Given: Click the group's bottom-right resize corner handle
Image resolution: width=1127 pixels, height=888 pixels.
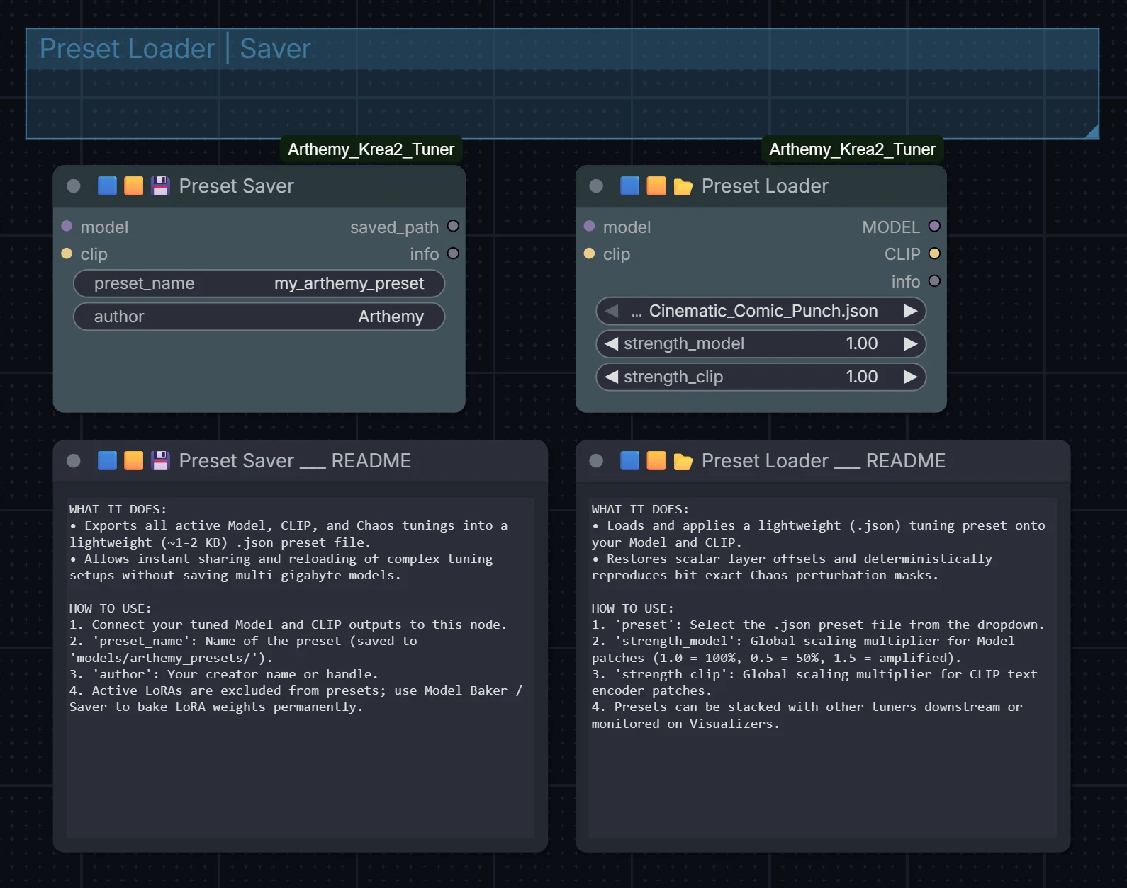Looking at the screenshot, I should tap(1092, 131).
